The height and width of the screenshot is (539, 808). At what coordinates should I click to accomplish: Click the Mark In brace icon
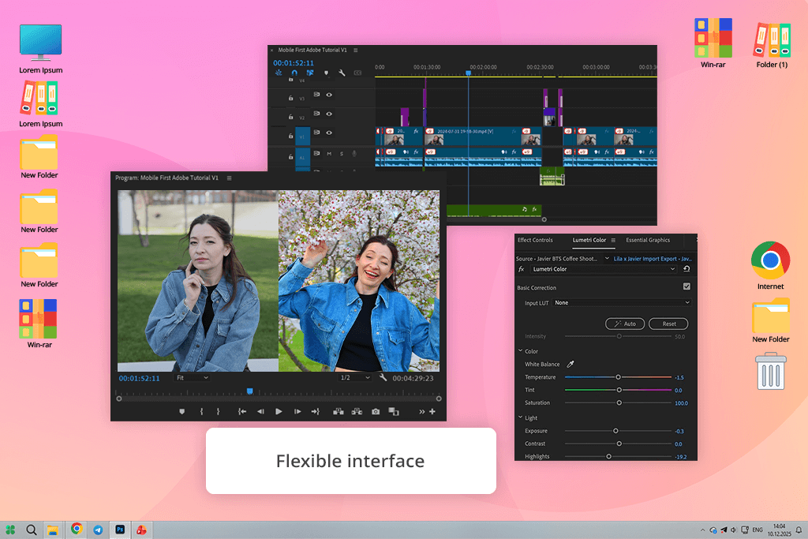(201, 412)
